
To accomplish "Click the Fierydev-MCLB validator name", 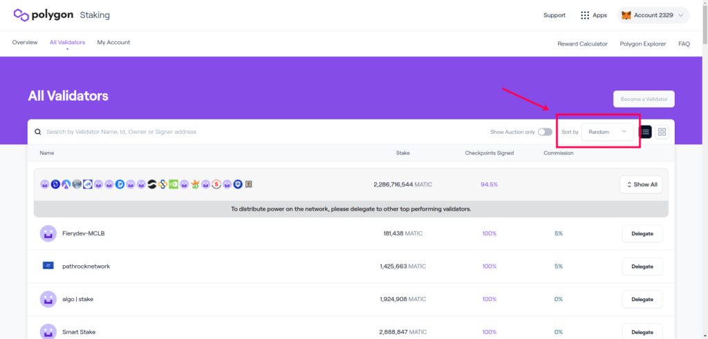I will pos(84,233).
